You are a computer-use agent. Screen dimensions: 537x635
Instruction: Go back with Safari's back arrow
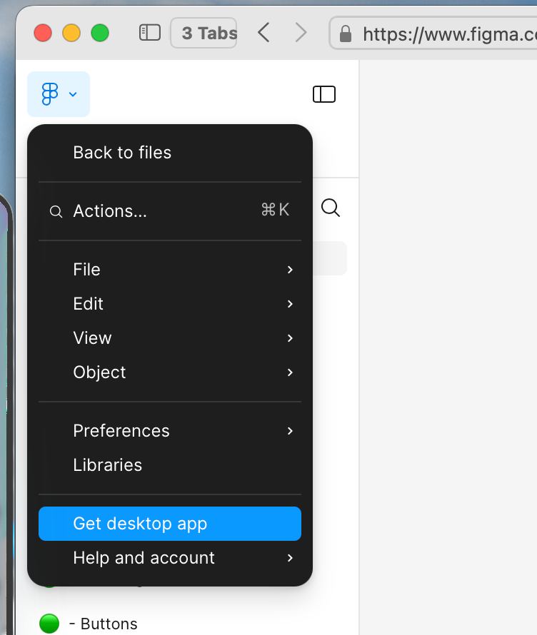[x=264, y=33]
